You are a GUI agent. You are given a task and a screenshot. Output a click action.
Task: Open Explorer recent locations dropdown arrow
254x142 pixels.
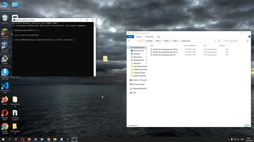136,41
